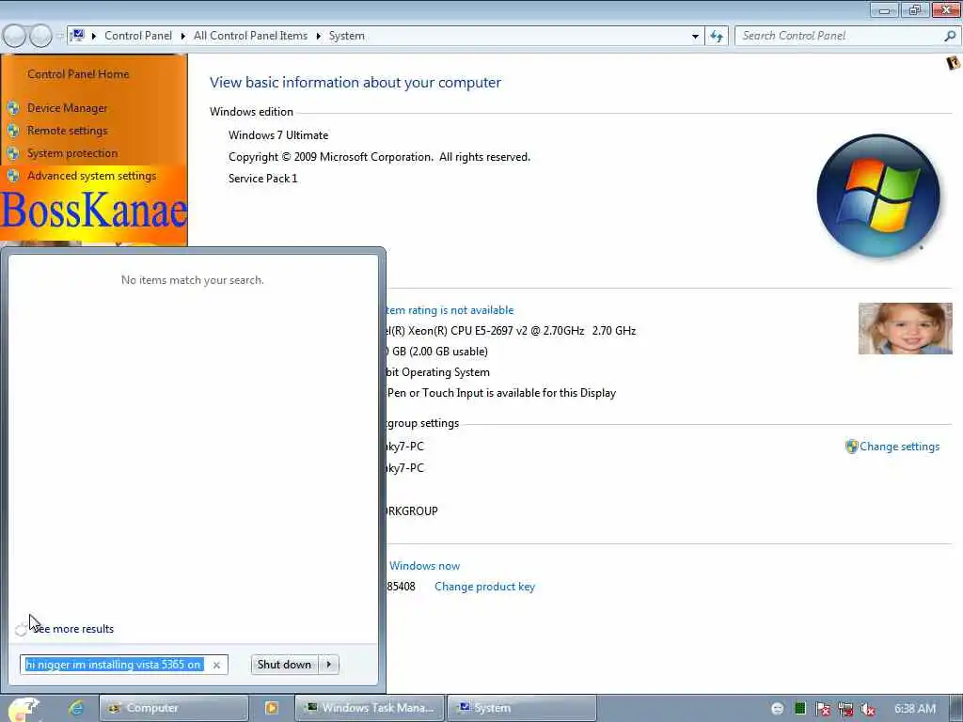This screenshot has height=722, width=963.
Task: Select All Control Panel Items breadcrumb
Action: 250,36
